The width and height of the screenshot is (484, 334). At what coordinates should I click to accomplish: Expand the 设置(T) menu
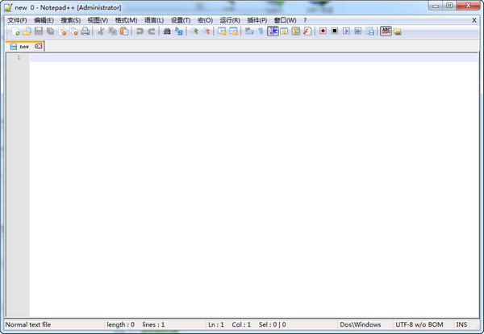181,19
